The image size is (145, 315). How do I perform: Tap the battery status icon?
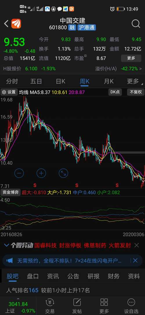coord(121,9)
